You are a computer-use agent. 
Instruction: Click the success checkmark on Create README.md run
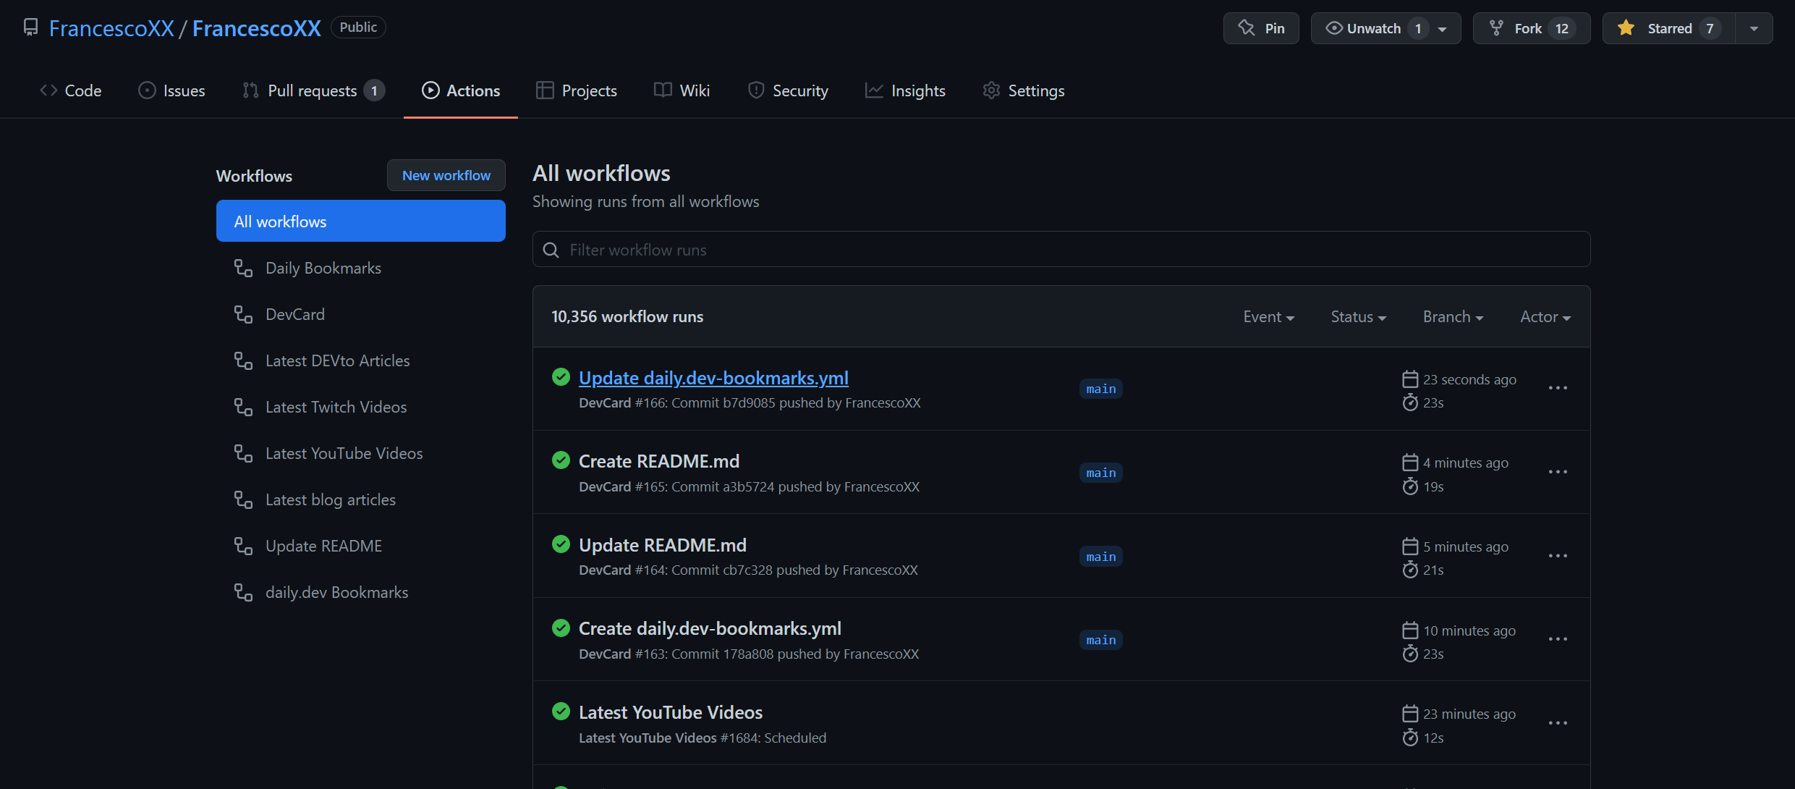(x=561, y=460)
